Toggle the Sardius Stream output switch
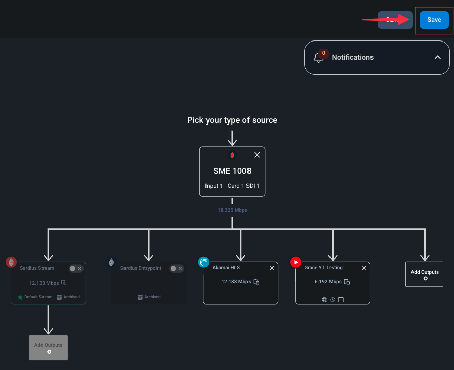The height and width of the screenshot is (370, 454). point(73,268)
